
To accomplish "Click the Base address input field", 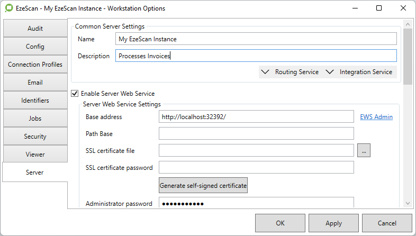I will click(x=256, y=117).
